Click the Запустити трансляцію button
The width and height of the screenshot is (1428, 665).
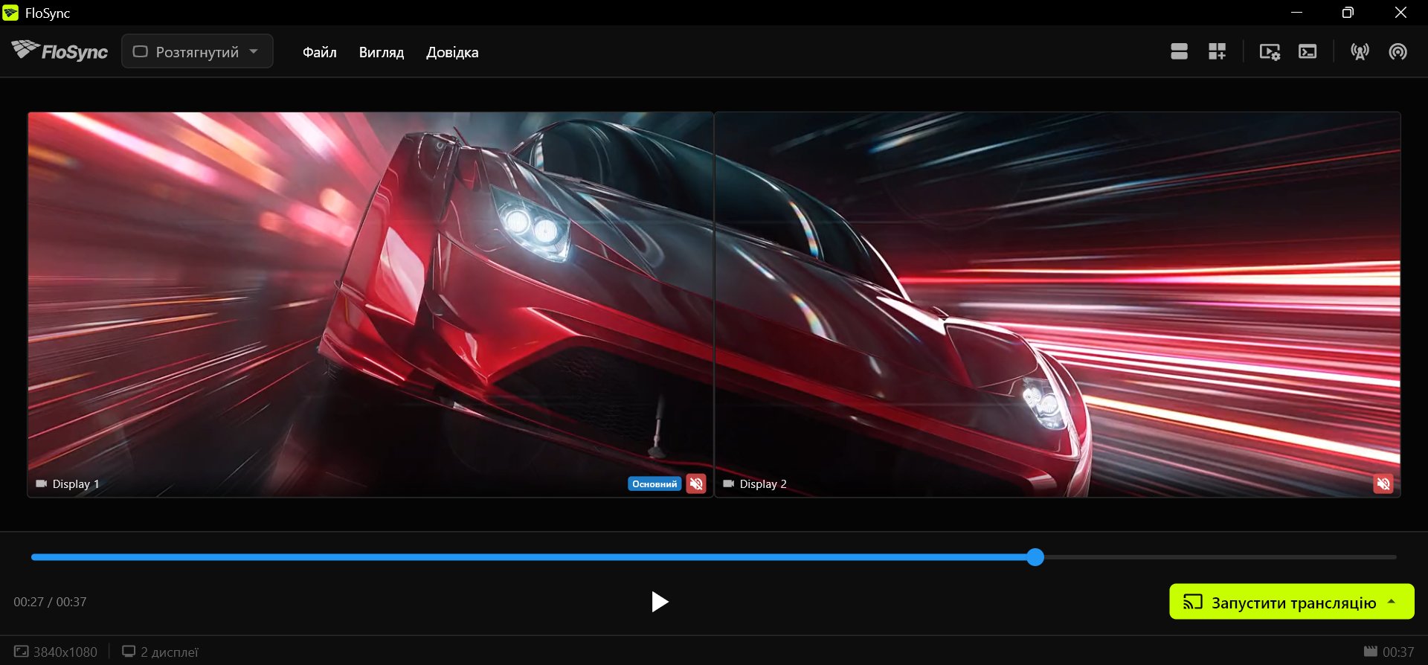pyautogui.click(x=1292, y=602)
